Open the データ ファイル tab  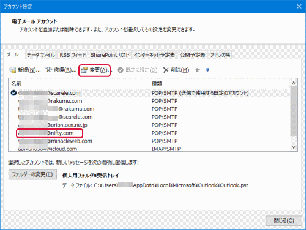pos(41,55)
